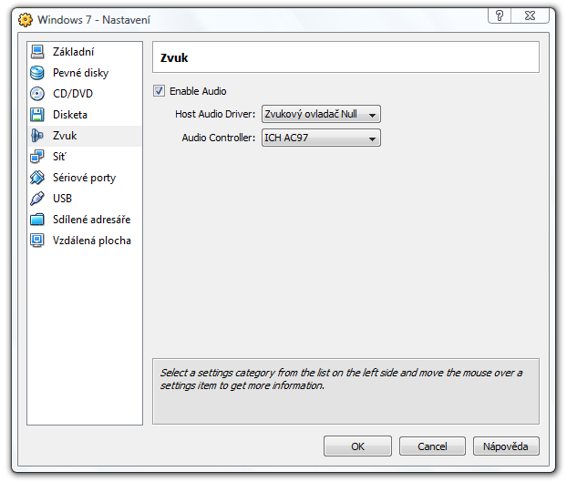Click the USB plug icon
The image size is (567, 482).
(37, 199)
